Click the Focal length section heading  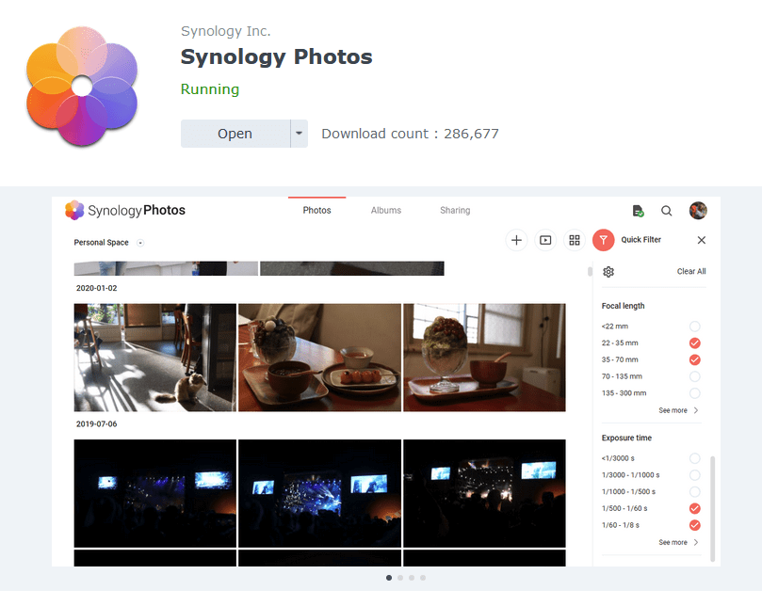pos(623,306)
